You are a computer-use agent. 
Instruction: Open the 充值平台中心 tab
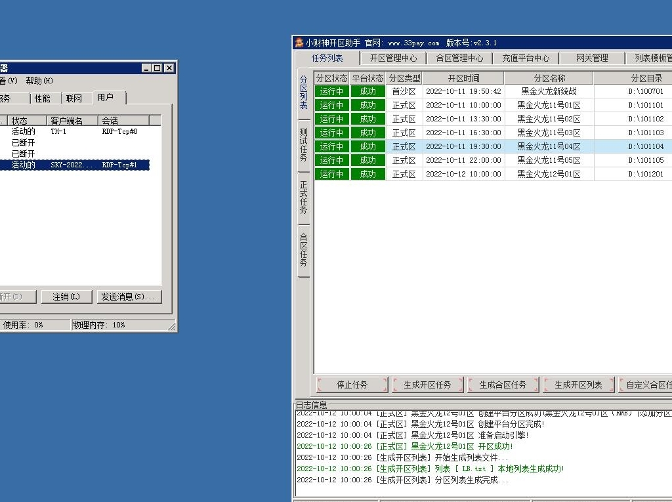tap(526, 58)
